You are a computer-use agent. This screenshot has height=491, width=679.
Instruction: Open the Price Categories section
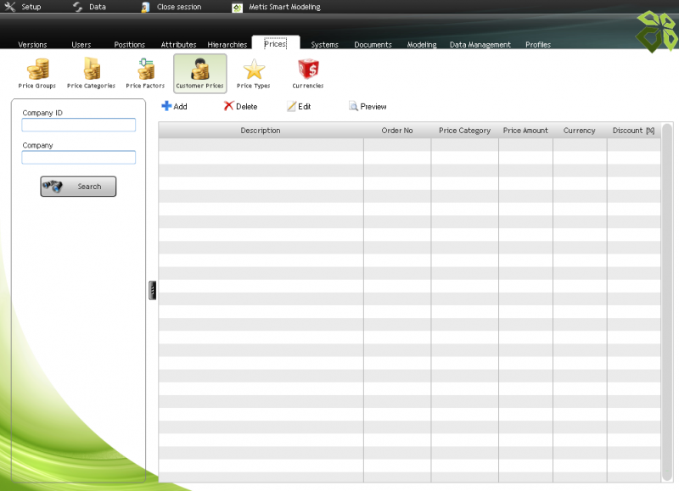coord(91,72)
